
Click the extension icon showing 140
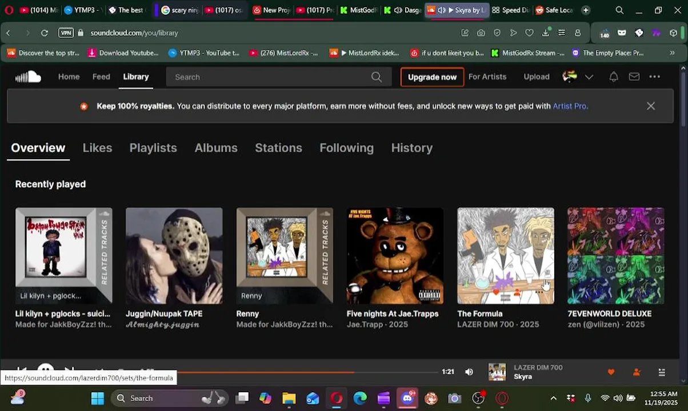(605, 34)
